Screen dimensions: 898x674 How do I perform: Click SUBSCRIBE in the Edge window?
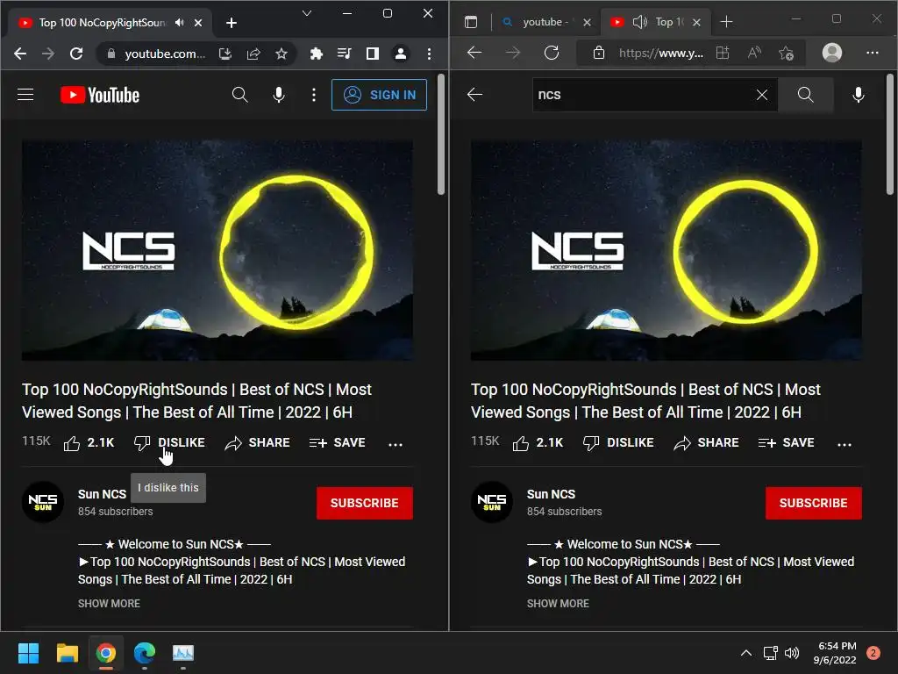pyautogui.click(x=813, y=503)
